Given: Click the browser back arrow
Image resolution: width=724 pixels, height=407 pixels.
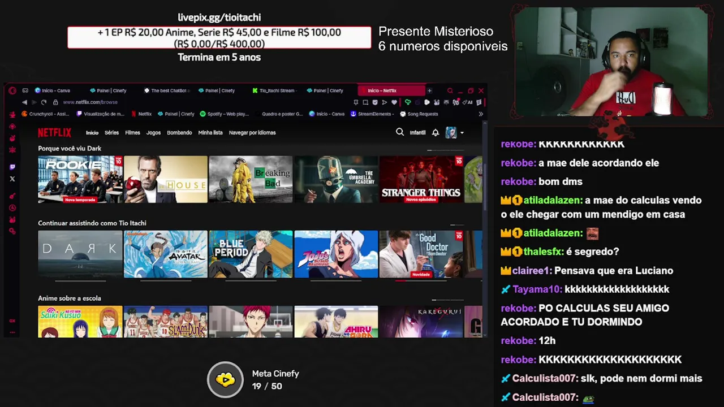Looking at the screenshot, I should point(24,102).
